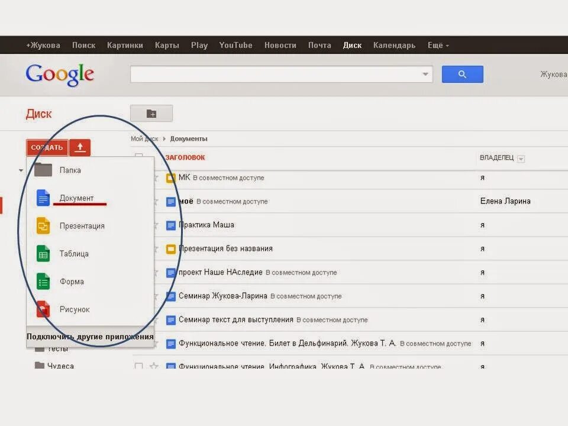Viewport: 568px width, 426px height.
Task: Click the upload arrow button
Action: point(80,147)
